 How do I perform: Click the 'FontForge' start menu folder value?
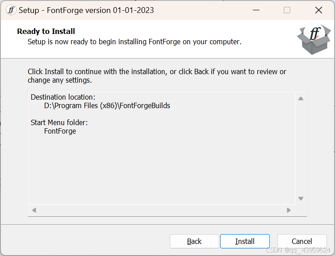[60, 131]
